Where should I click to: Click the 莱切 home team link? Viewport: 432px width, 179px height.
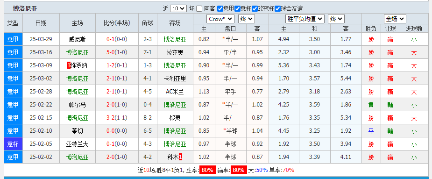pos(78,131)
